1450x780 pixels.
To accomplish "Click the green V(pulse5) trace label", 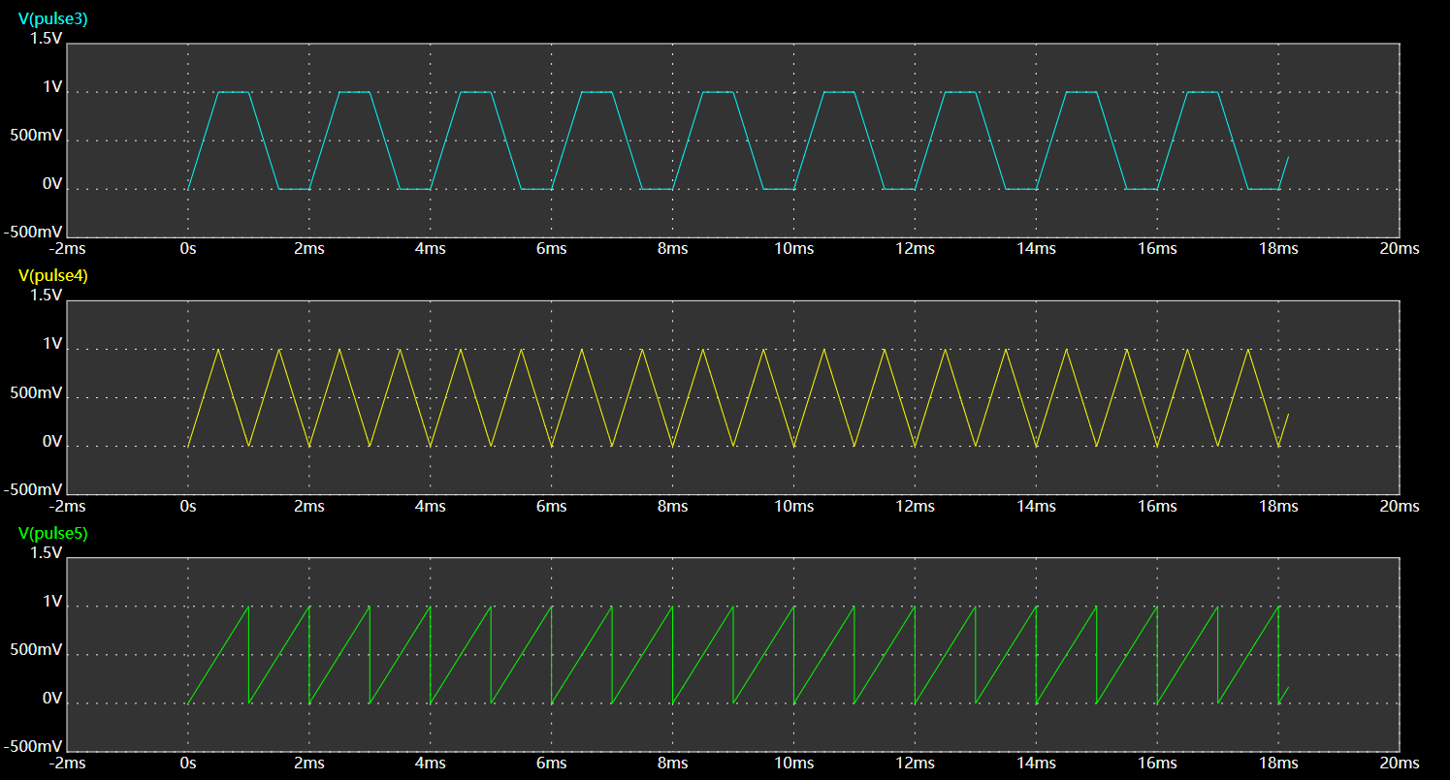I will coord(52,533).
